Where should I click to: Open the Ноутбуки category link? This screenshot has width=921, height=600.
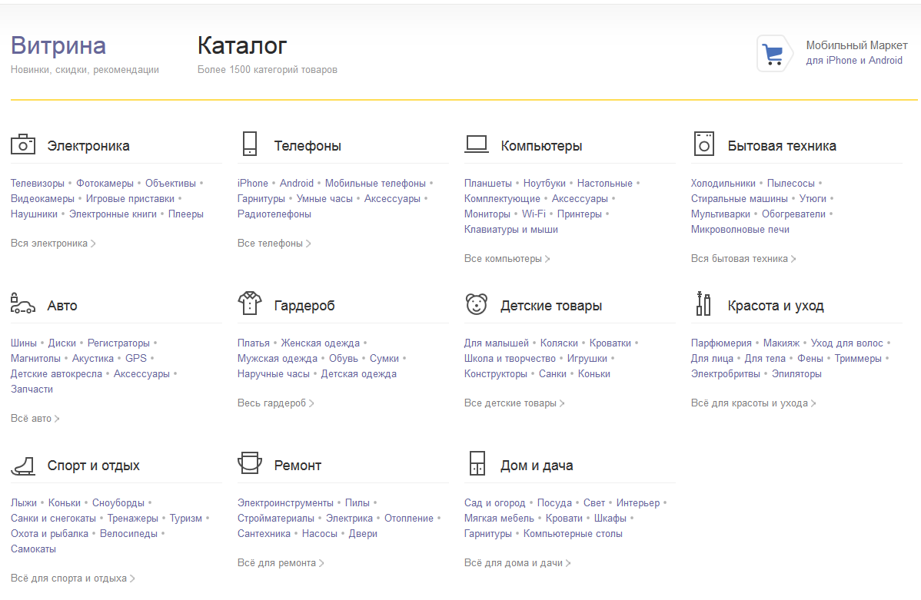(544, 184)
